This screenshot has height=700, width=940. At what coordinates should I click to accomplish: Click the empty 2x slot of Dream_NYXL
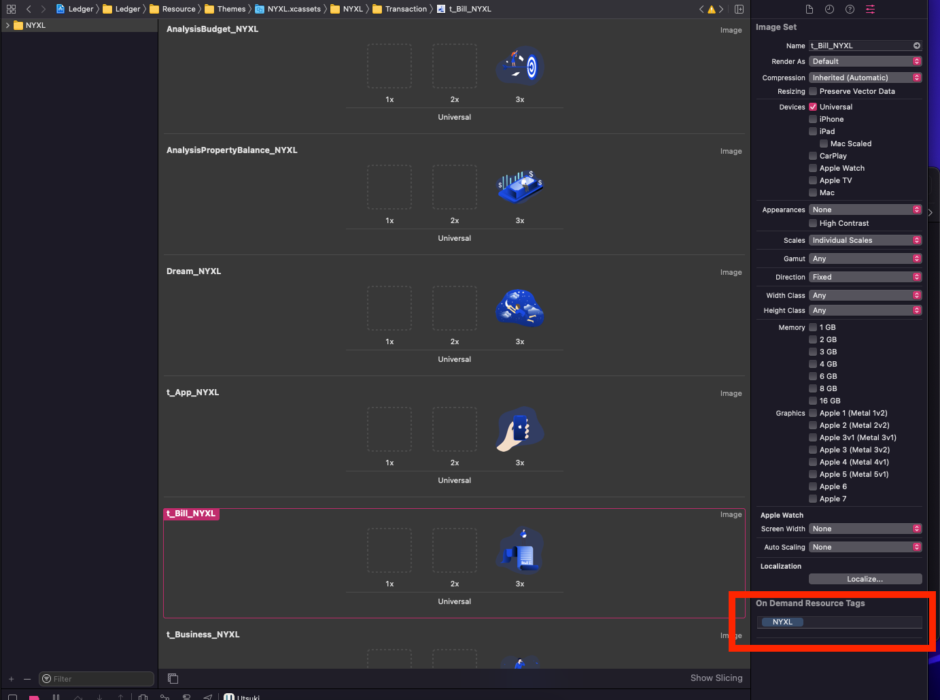[x=455, y=308]
